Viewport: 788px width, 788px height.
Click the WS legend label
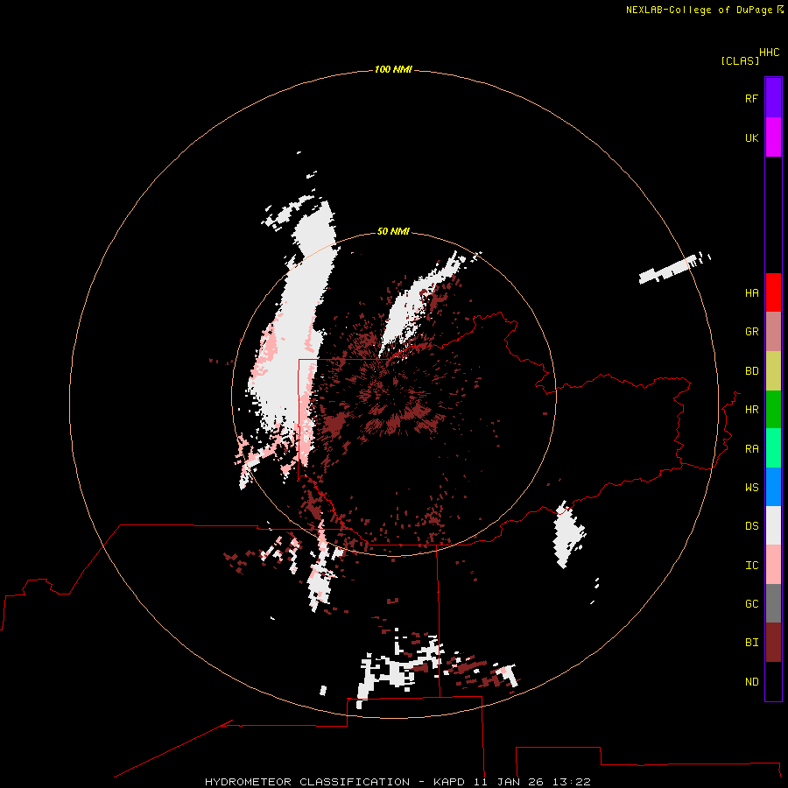(751, 487)
